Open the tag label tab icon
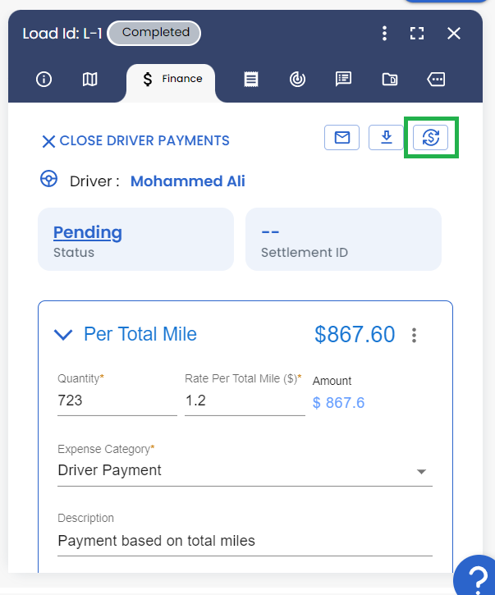 436,80
